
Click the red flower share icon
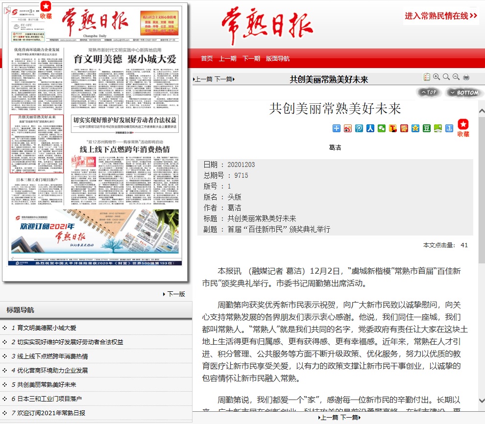[404, 128]
